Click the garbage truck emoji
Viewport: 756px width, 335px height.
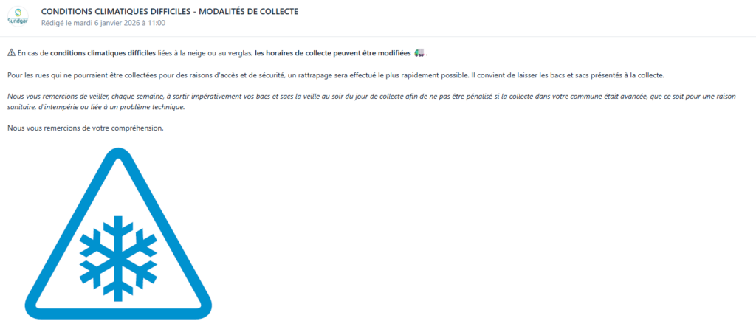419,53
